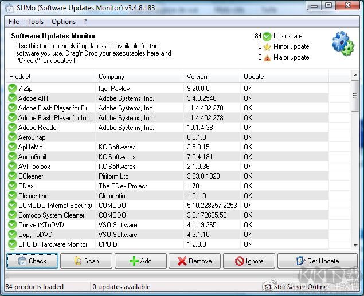Click the Minor update star icon
The image size is (364, 296).
point(267,47)
